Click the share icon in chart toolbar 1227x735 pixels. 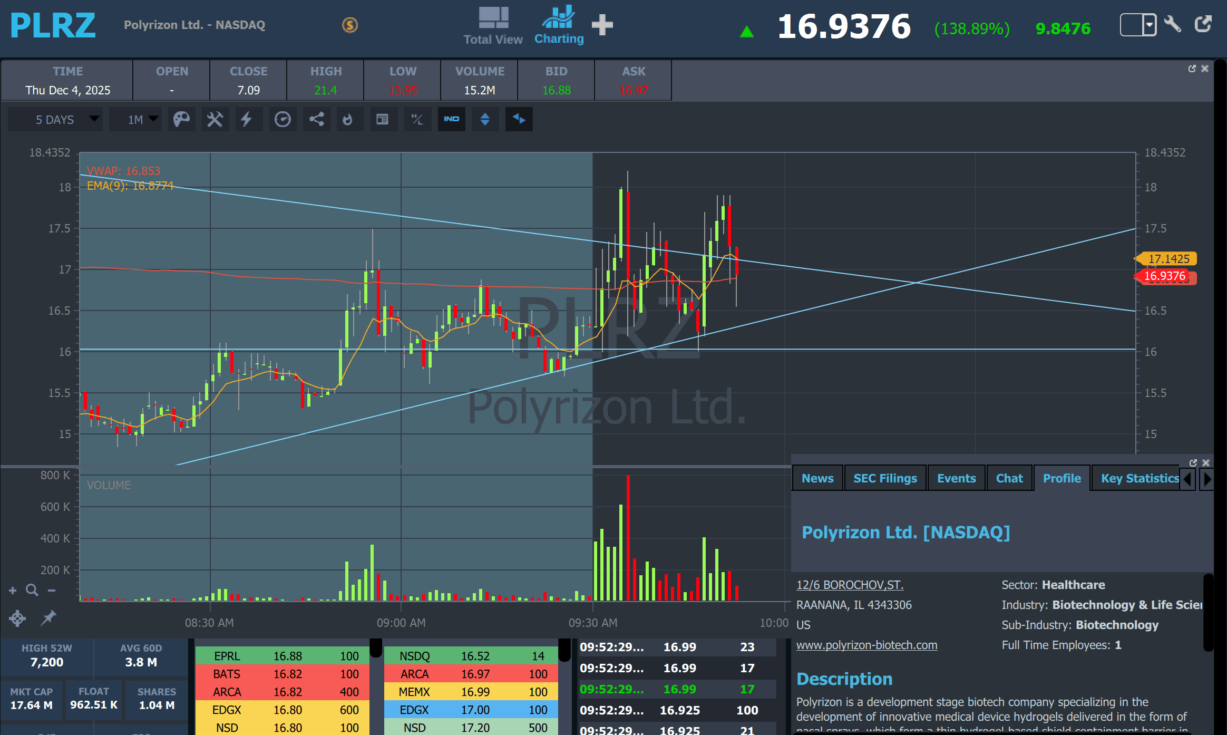click(316, 119)
